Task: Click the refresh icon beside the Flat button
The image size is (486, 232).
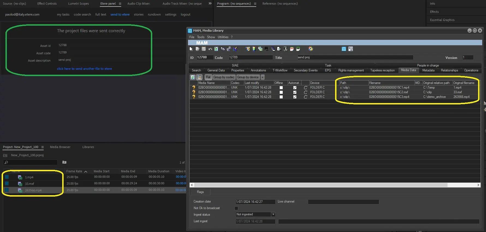Action: tap(193, 77)
